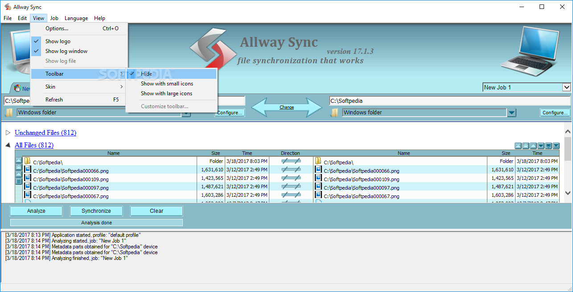Click the jump-to-top arrow above right file list
This screenshot has width=573, height=292.
(518, 146)
